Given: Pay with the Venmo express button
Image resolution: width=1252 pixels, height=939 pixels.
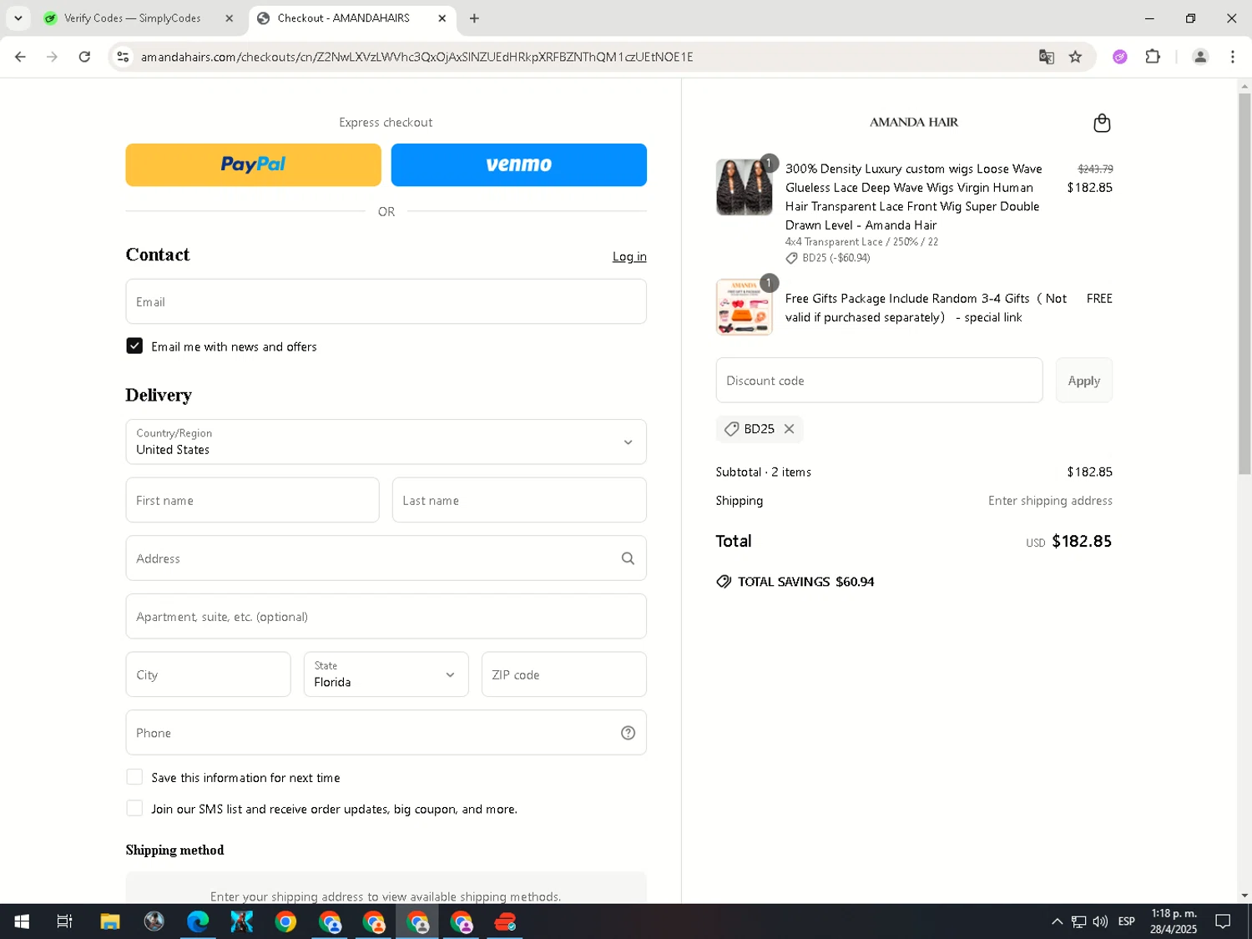Looking at the screenshot, I should [518, 164].
